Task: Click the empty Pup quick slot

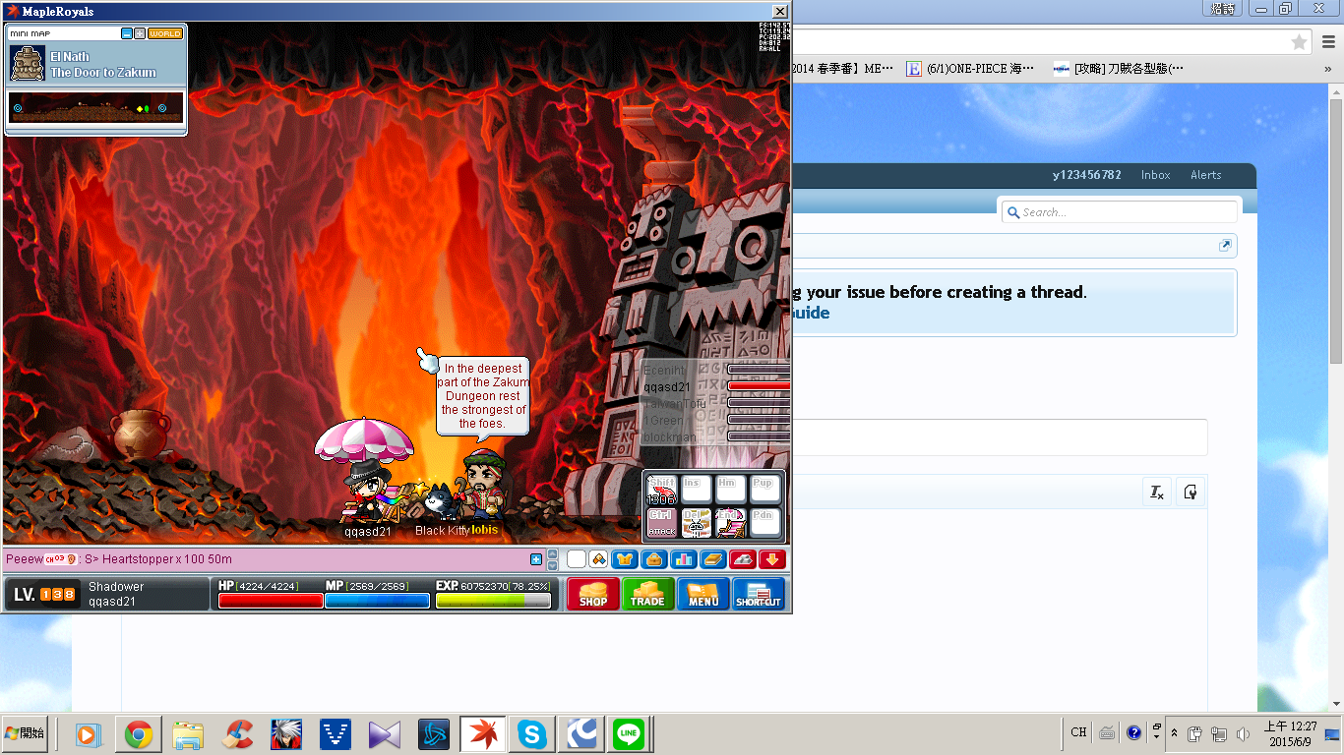Action: 765,490
